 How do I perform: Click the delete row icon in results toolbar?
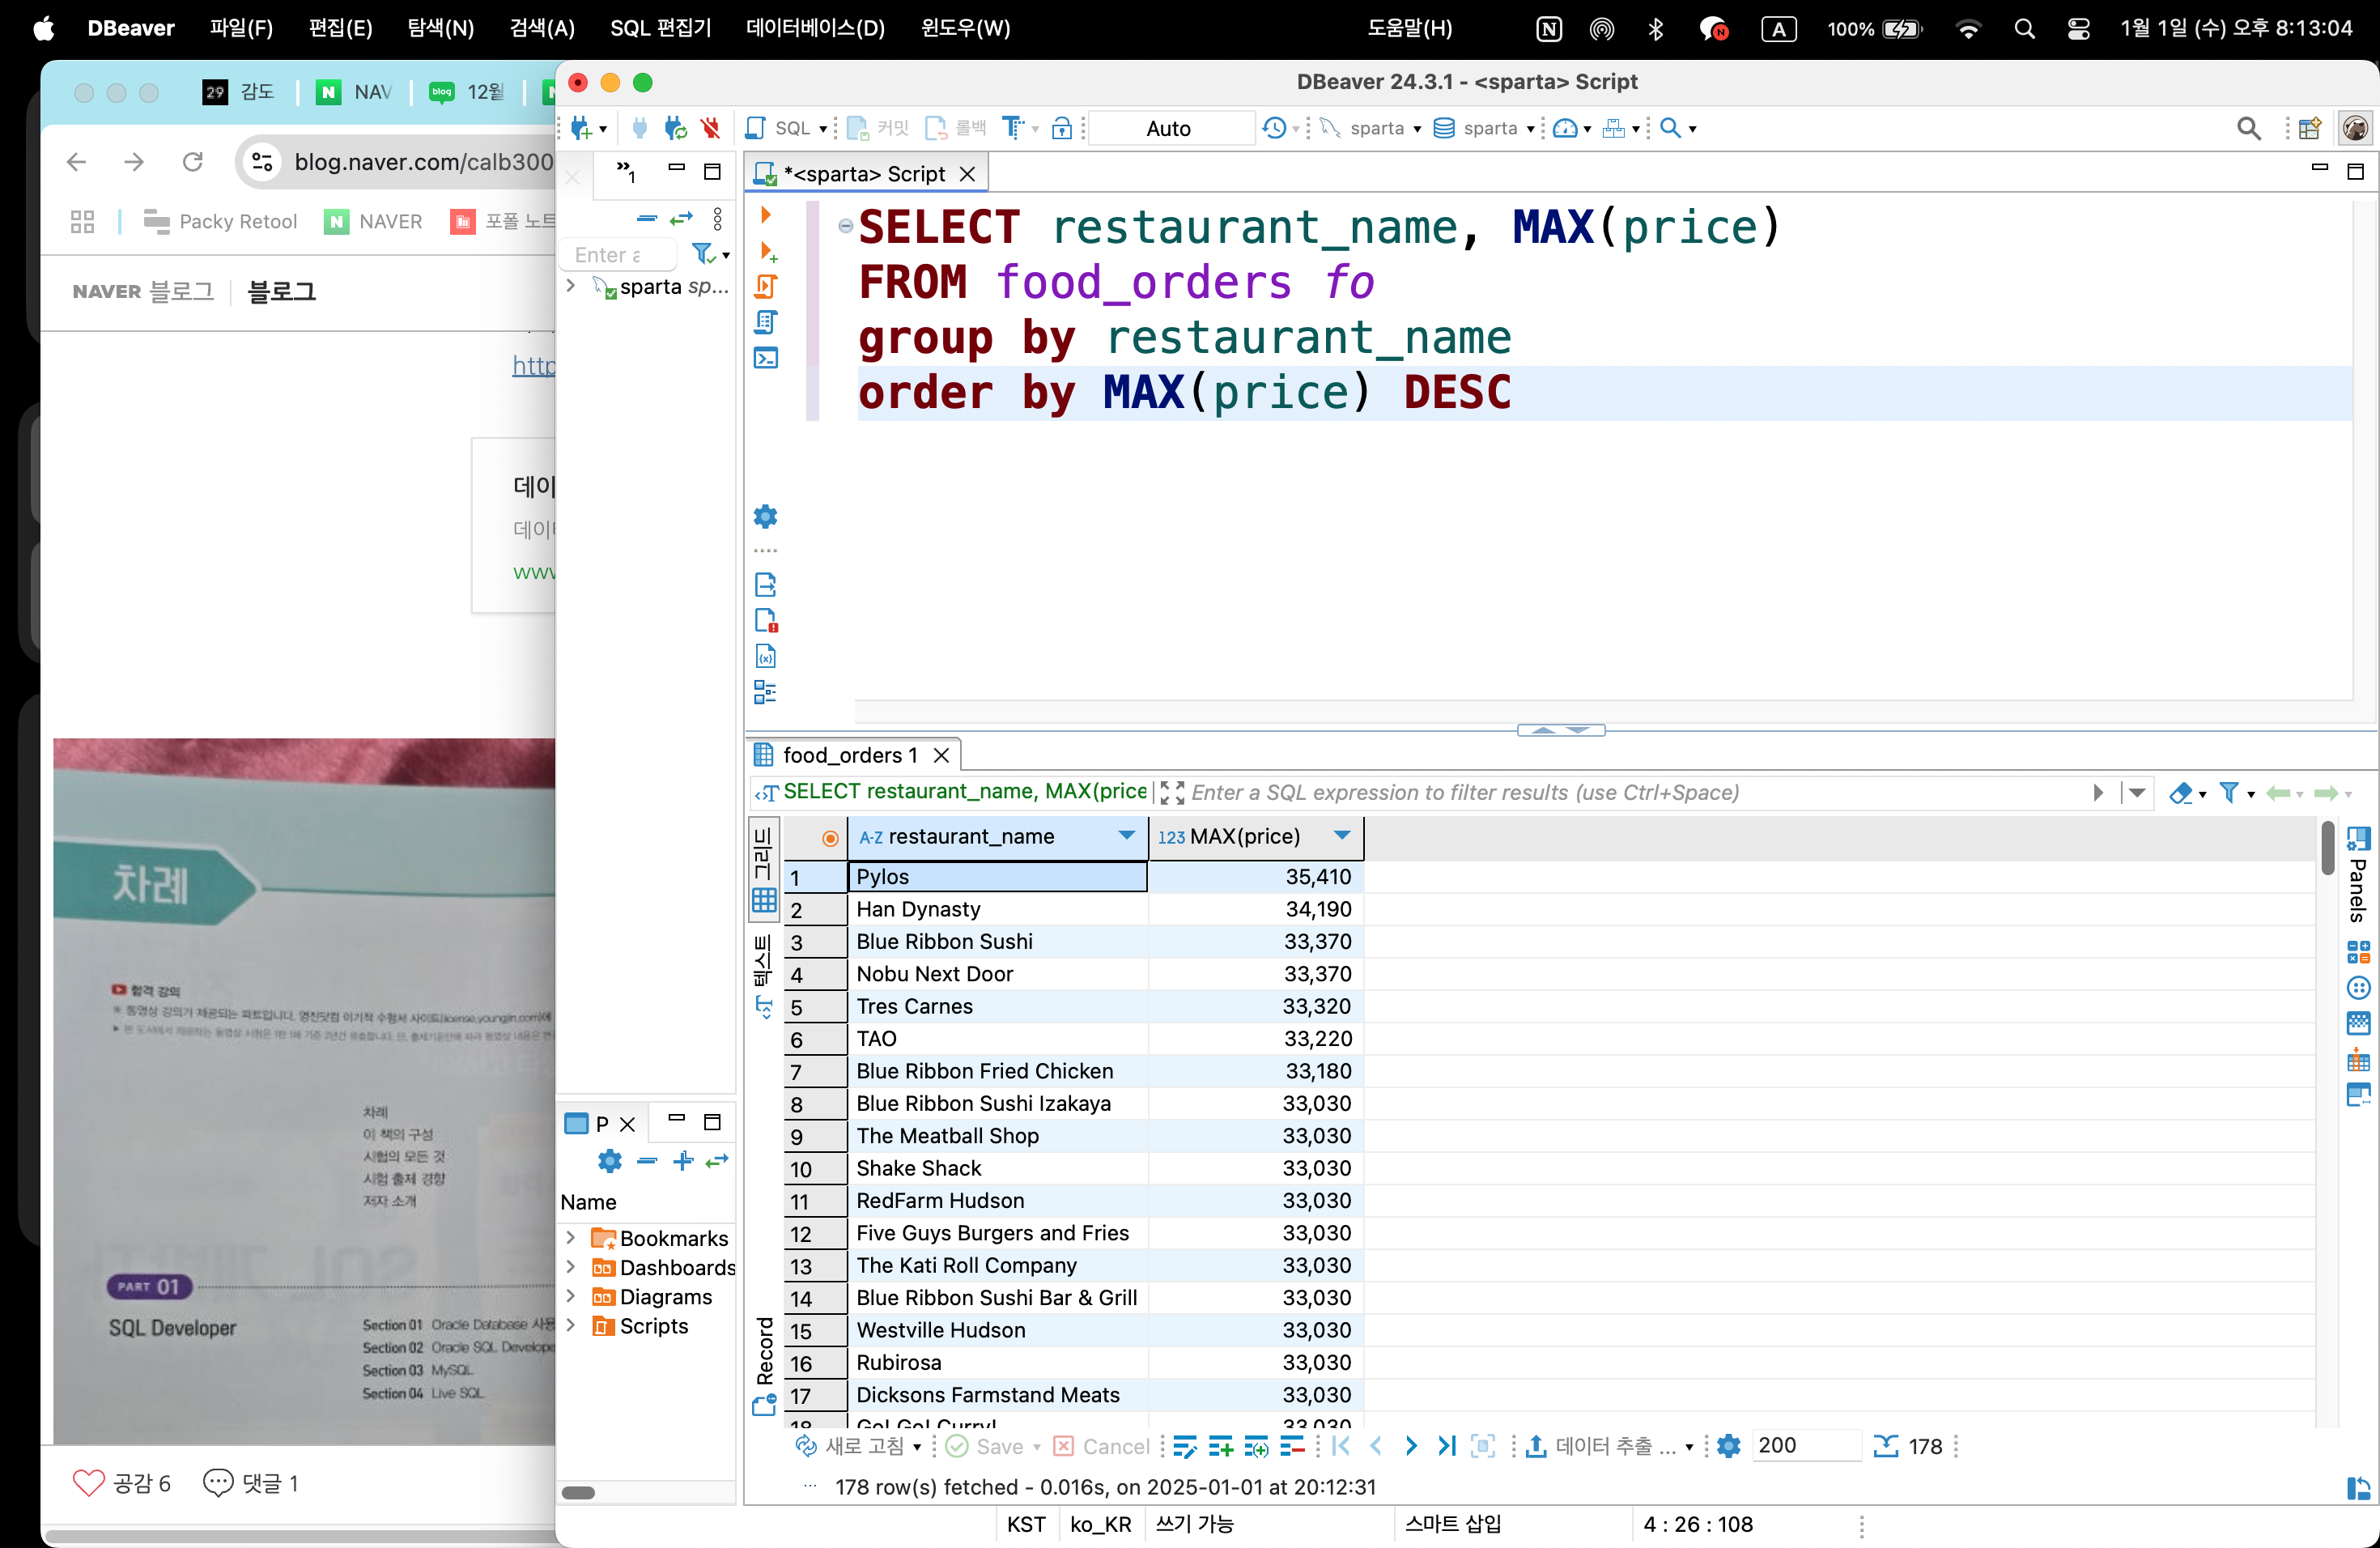[x=1292, y=1446]
